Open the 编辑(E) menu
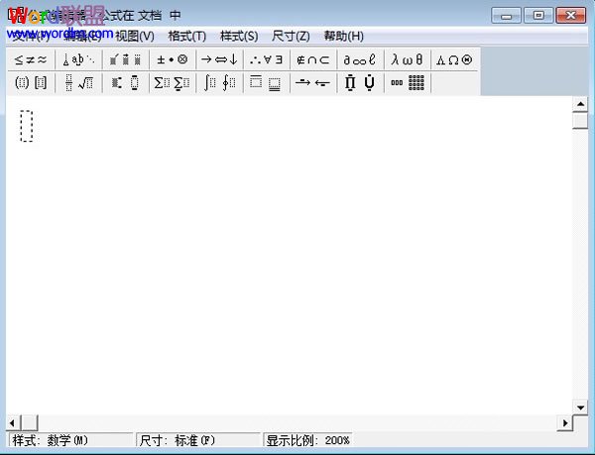Screen dimensions: 595x455 pyautogui.click(x=82, y=37)
